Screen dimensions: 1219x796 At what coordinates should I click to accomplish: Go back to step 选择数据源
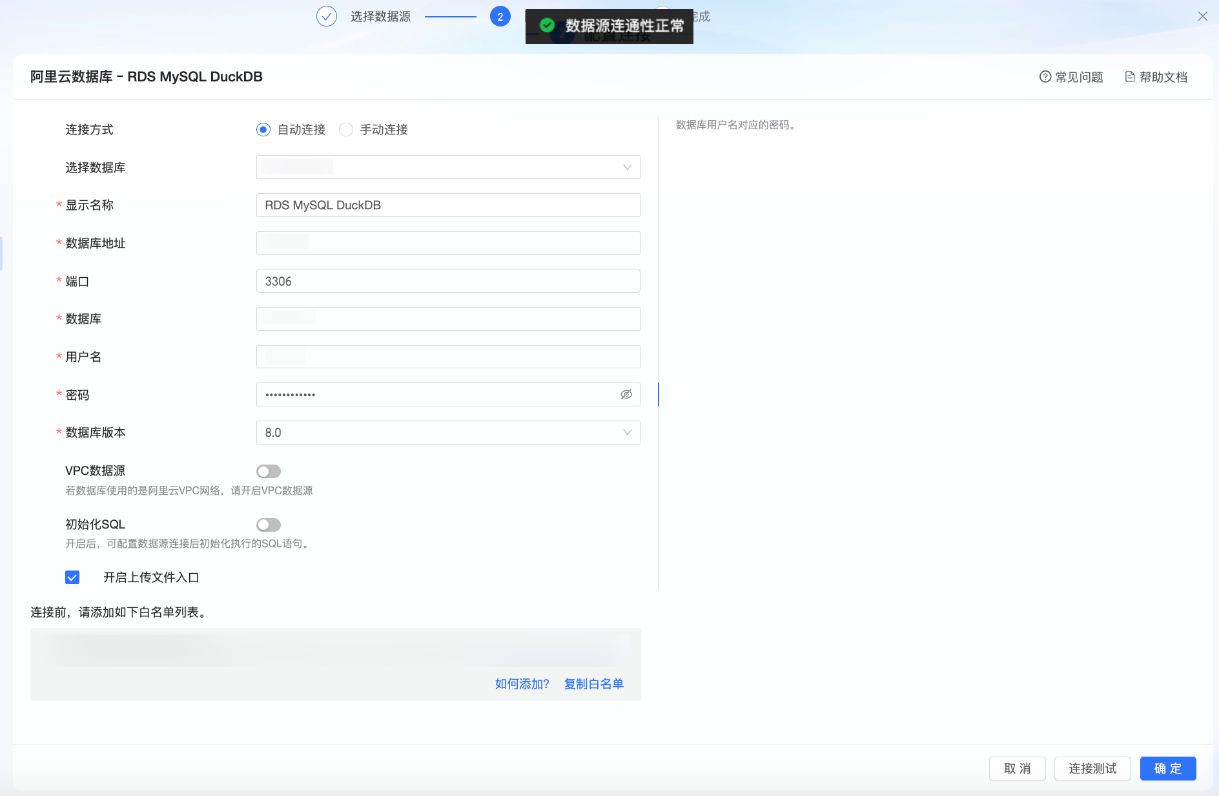click(380, 17)
